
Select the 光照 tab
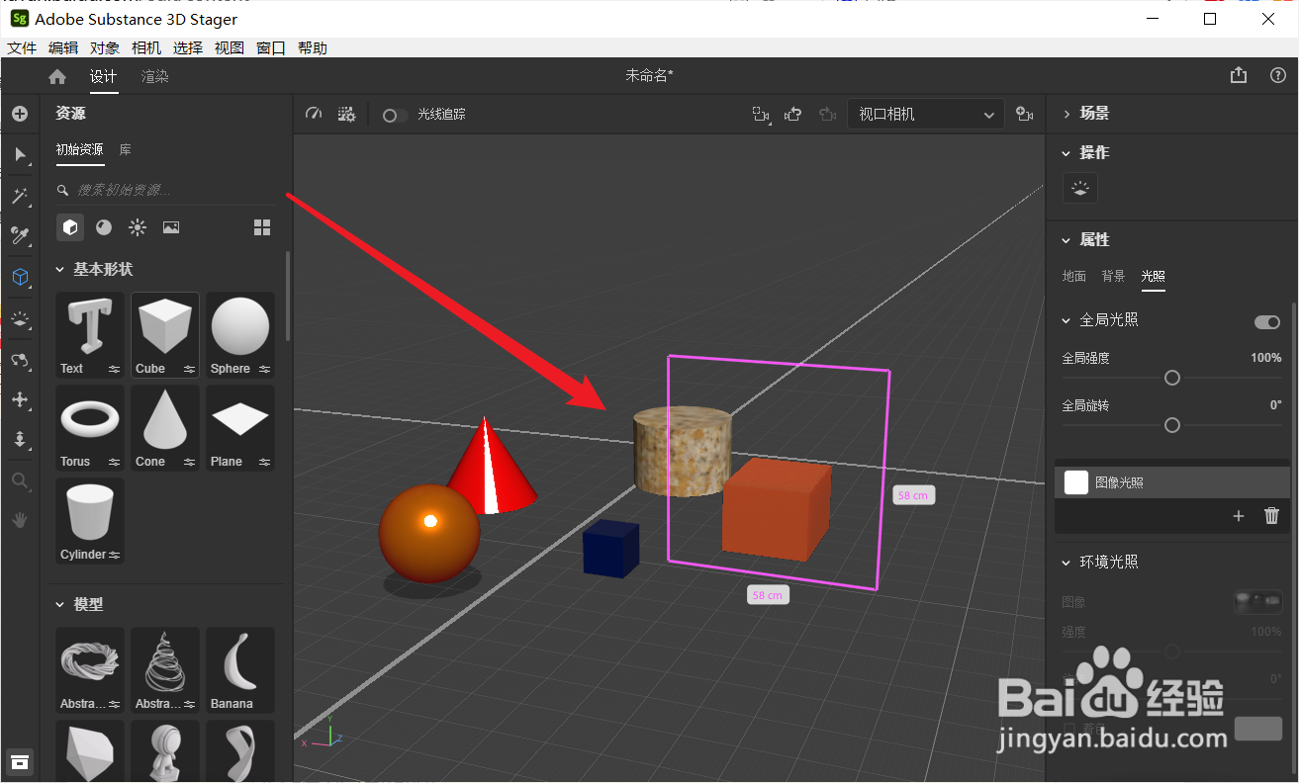pyautogui.click(x=1153, y=277)
